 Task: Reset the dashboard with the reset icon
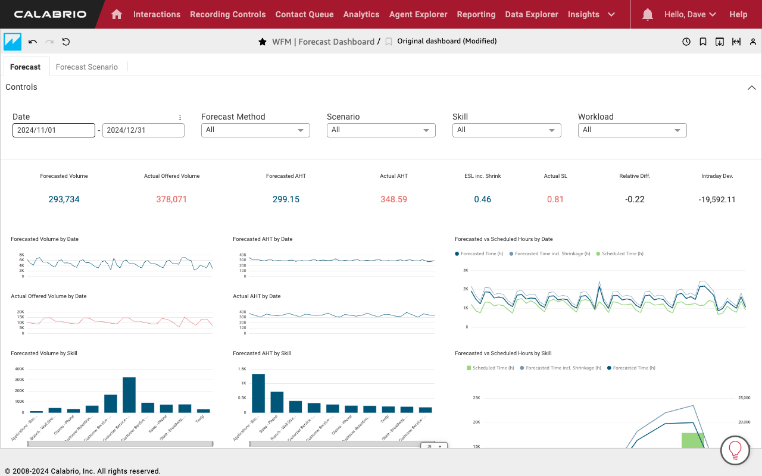tap(66, 42)
